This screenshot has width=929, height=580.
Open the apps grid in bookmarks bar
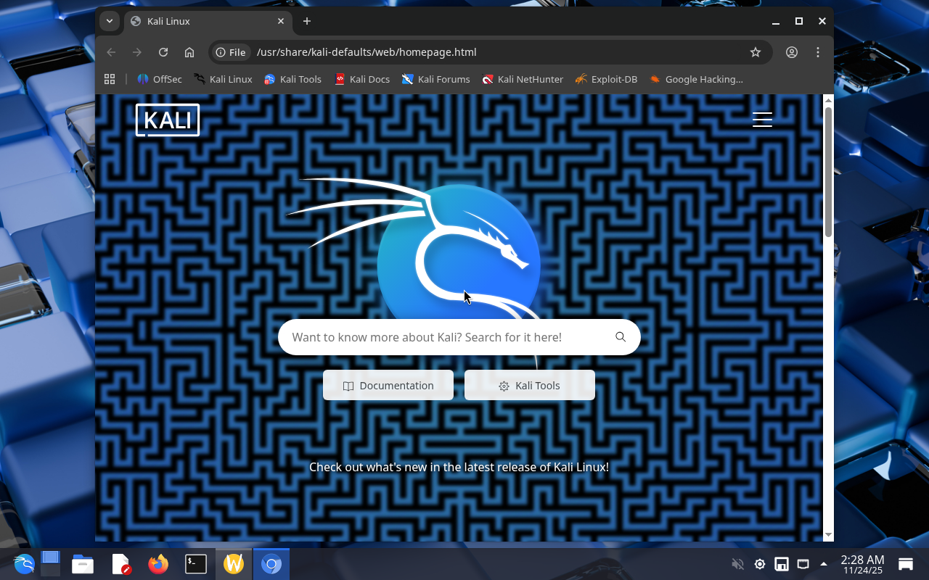[110, 79]
